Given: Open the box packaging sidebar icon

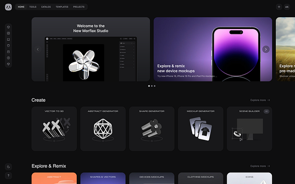Looking at the screenshot, I should (x=8, y=52).
